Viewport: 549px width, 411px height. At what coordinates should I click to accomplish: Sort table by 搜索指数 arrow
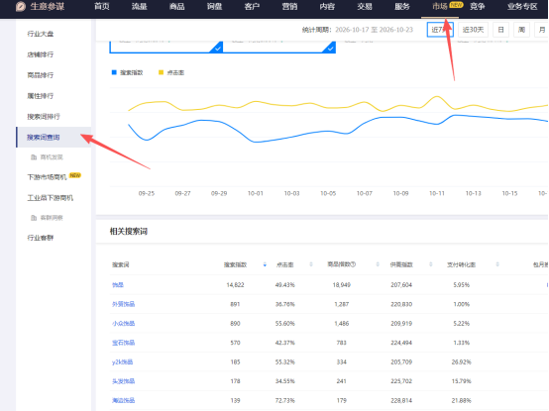click(x=265, y=264)
